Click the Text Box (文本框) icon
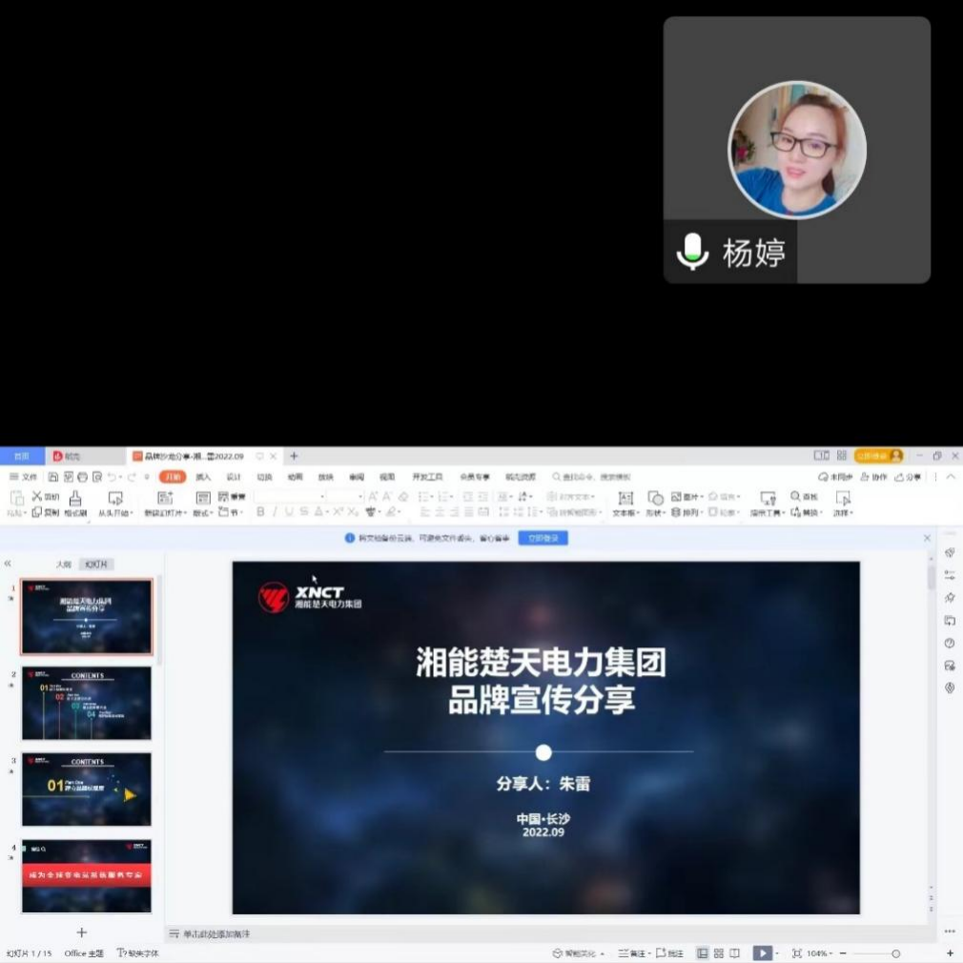The image size is (963, 963). coord(625,499)
